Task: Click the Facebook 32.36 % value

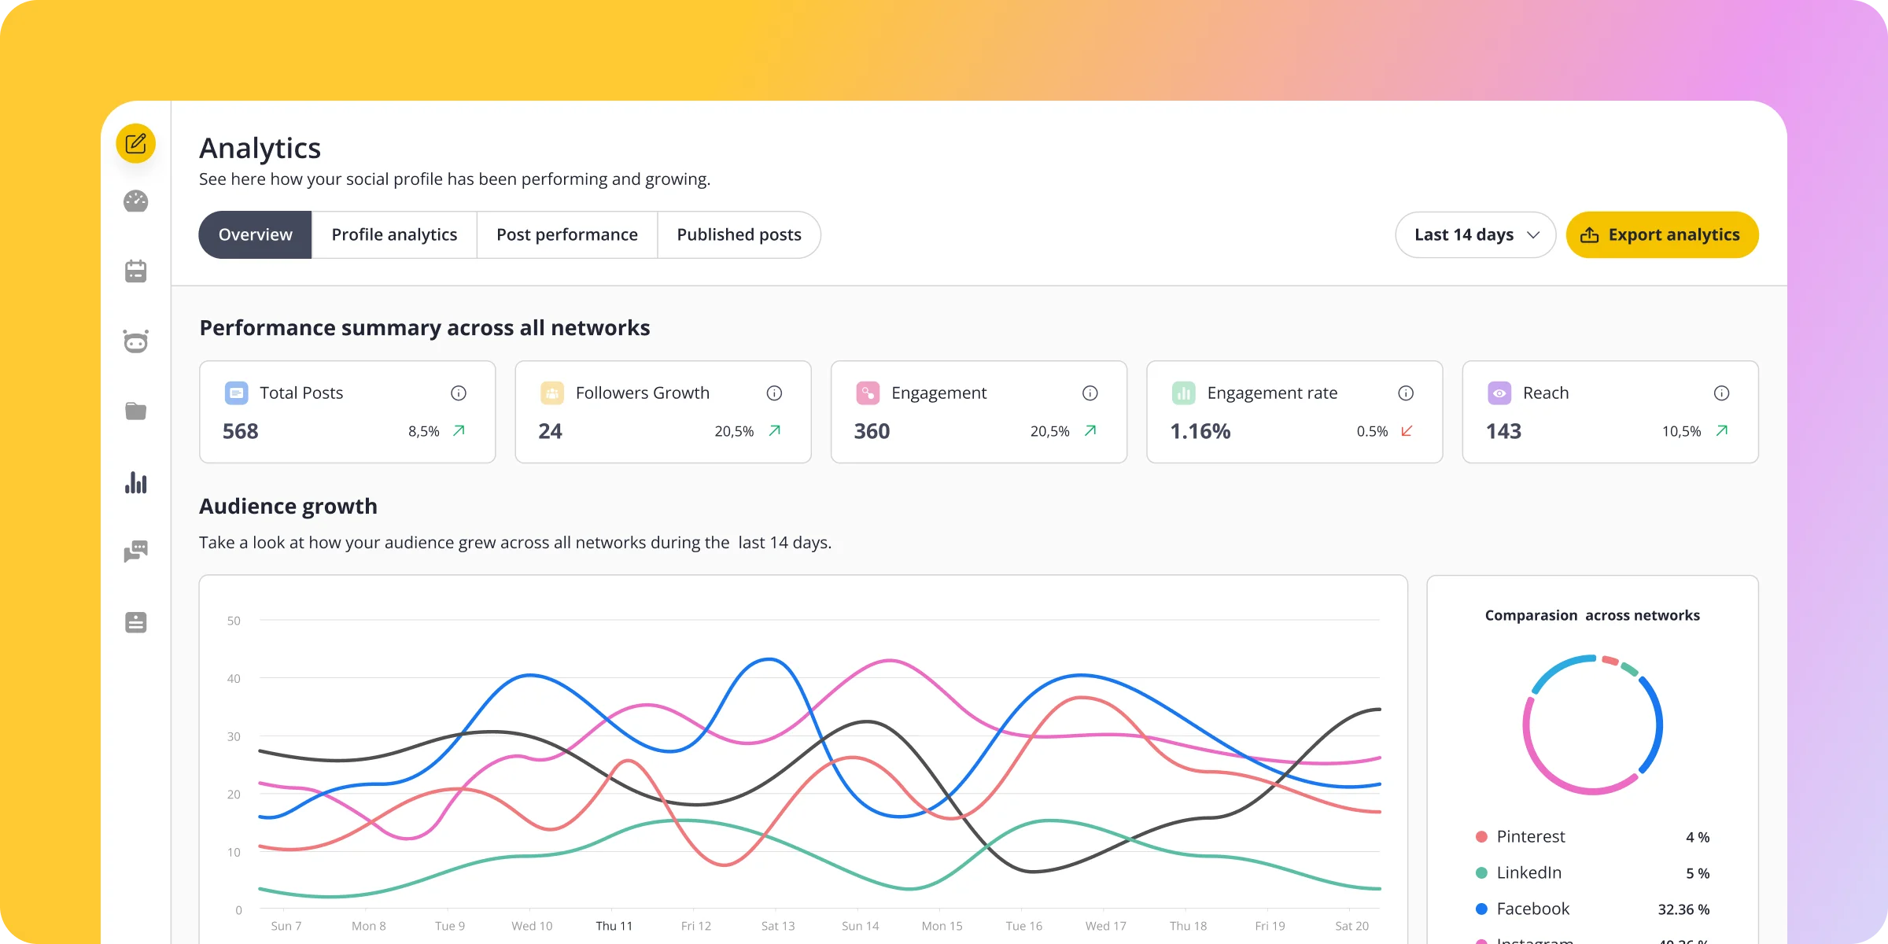Action: pyautogui.click(x=1683, y=909)
